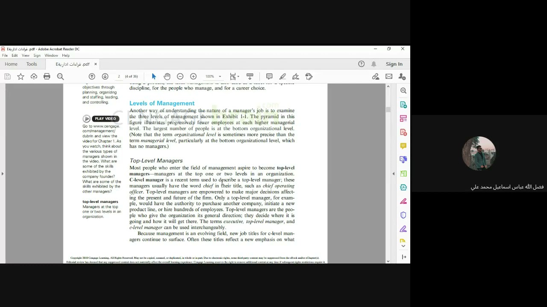Activate the selection arrow tool
This screenshot has width=547, height=307.
coord(154,76)
